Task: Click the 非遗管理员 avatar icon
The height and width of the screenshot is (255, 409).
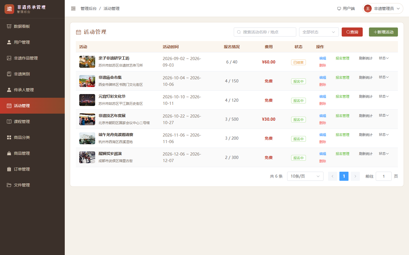Action: tap(368, 8)
